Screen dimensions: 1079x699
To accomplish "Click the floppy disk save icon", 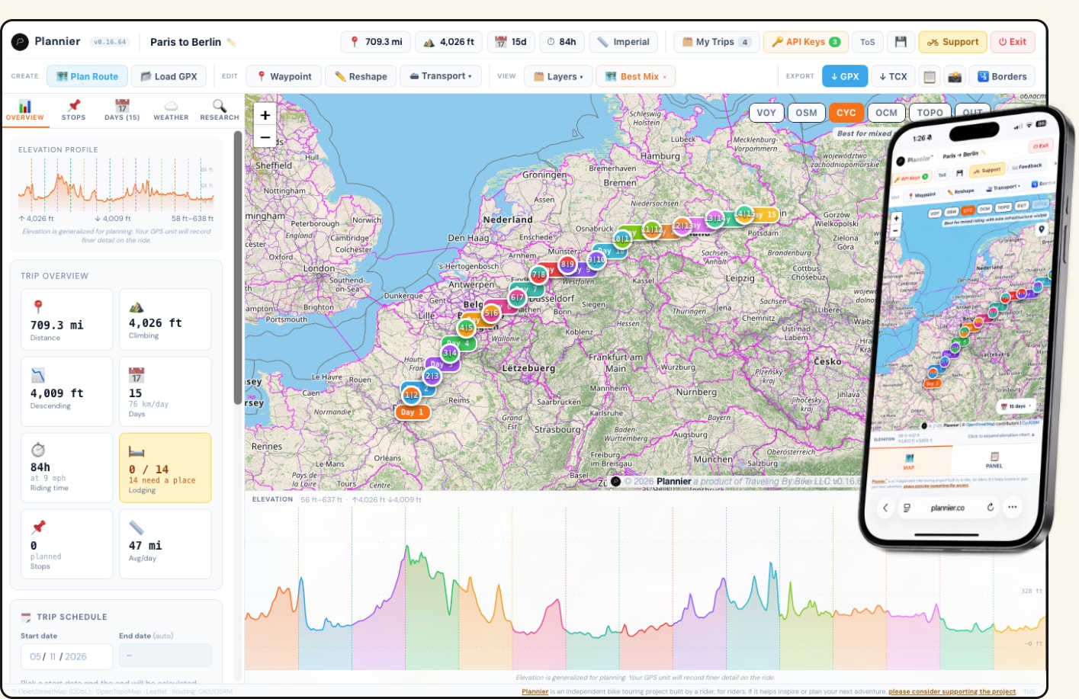I will point(901,42).
